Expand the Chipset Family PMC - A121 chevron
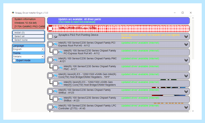 [186, 60]
